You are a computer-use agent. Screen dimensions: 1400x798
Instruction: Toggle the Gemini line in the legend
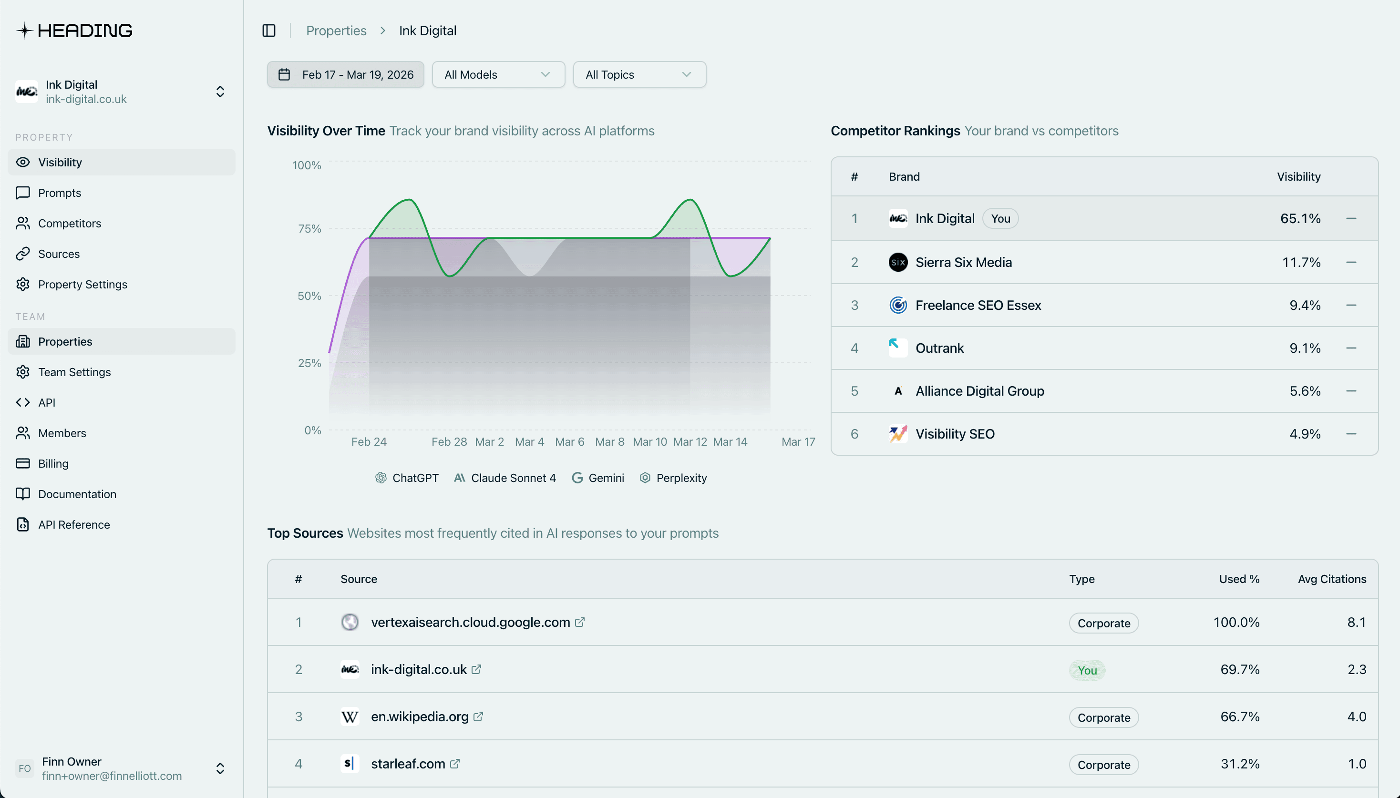pyautogui.click(x=598, y=477)
